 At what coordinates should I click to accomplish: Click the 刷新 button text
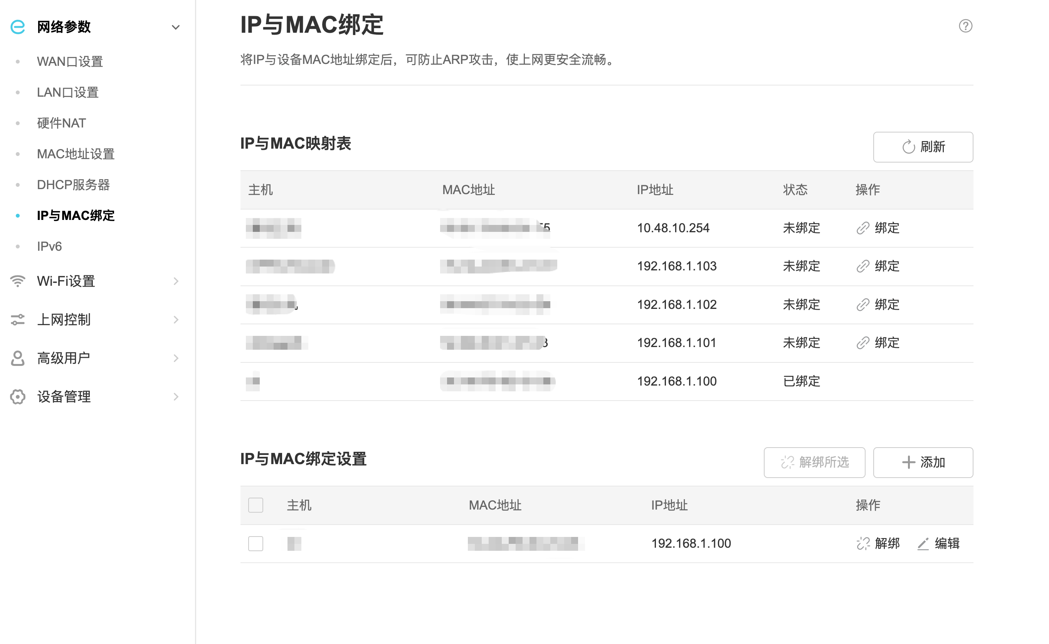[x=933, y=147]
